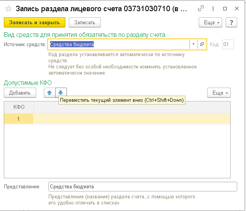Image resolution: width=246 pixels, height=211 pixels.
Task: Click the Записать button
Action: (x=85, y=23)
